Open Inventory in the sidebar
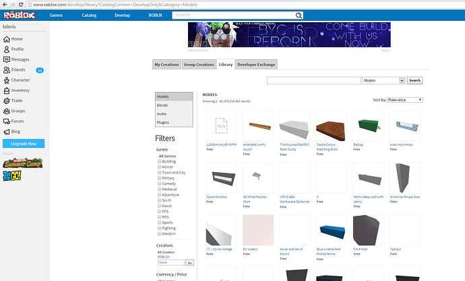The width and height of the screenshot is (465, 281). coord(16,91)
